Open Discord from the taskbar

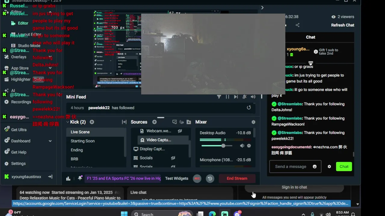pyautogui.click(x=237, y=214)
